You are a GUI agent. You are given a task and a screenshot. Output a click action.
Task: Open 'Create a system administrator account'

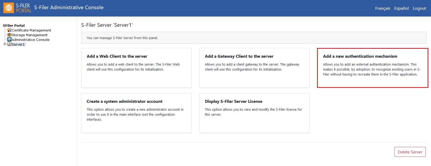136,113
